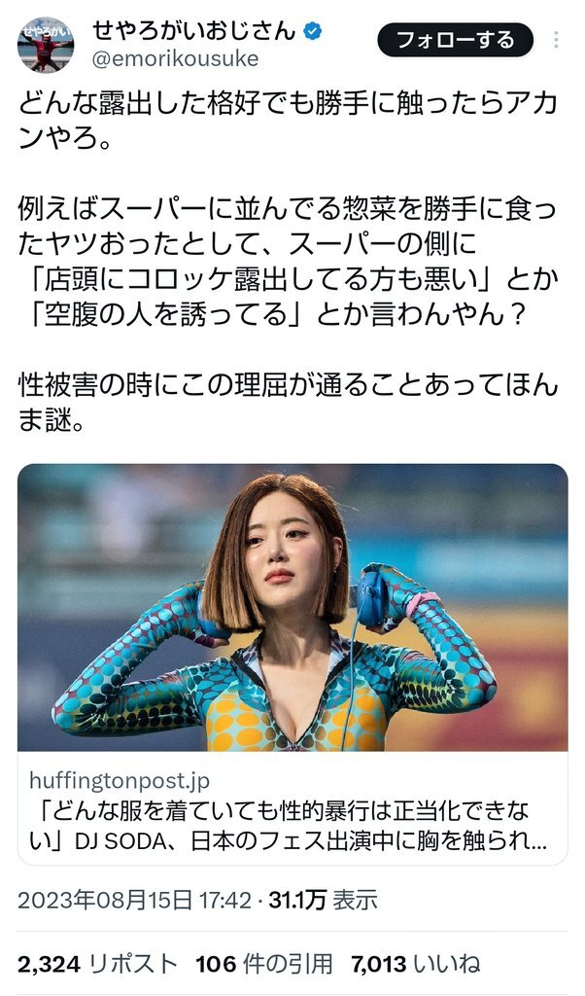Open the three-dot more options menu
The image size is (585, 996).
pos(556,40)
